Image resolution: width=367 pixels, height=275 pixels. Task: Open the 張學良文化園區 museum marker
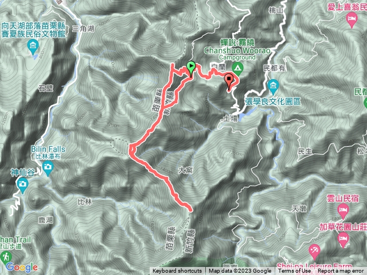[273, 87]
